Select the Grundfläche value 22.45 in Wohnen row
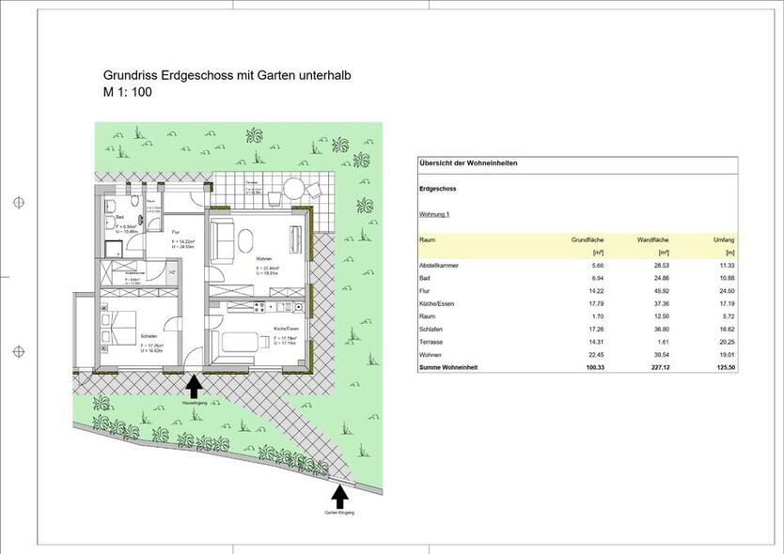784x554 pixels. click(596, 355)
